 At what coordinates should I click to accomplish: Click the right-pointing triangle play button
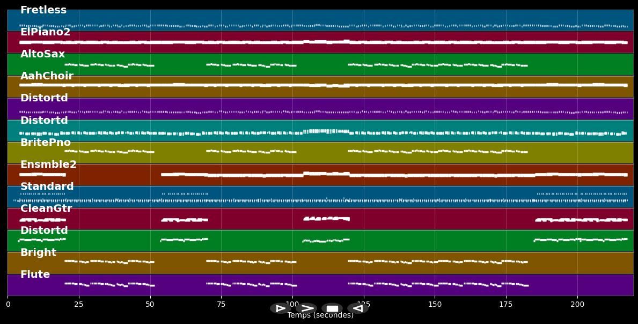[x=280, y=308]
